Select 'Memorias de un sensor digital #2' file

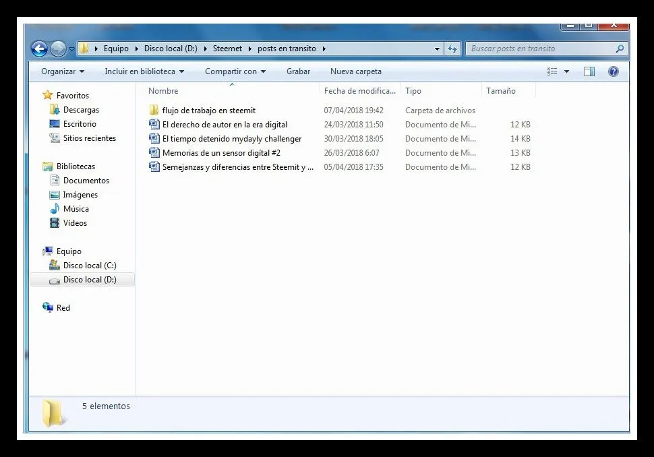pyautogui.click(x=220, y=153)
